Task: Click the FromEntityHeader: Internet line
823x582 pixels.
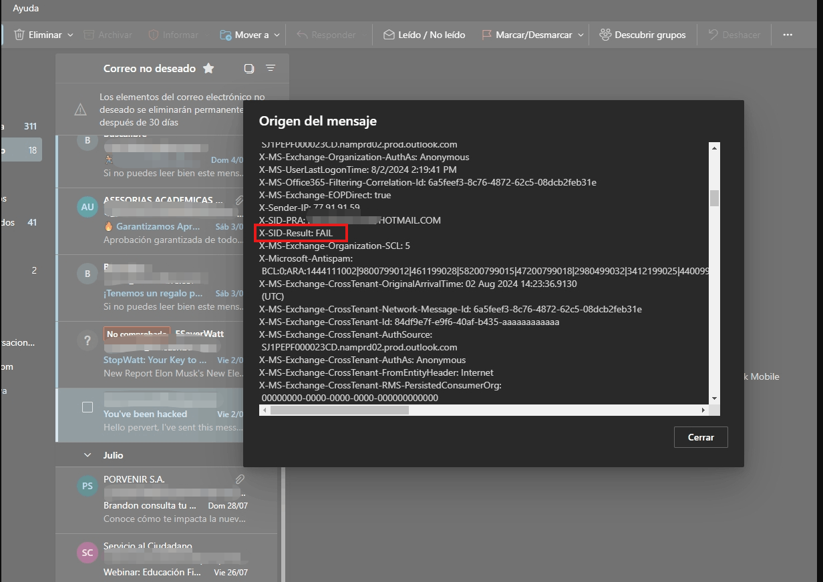Action: [x=377, y=372]
